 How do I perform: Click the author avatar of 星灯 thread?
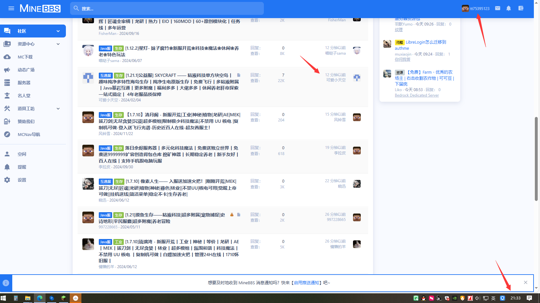coord(88,51)
